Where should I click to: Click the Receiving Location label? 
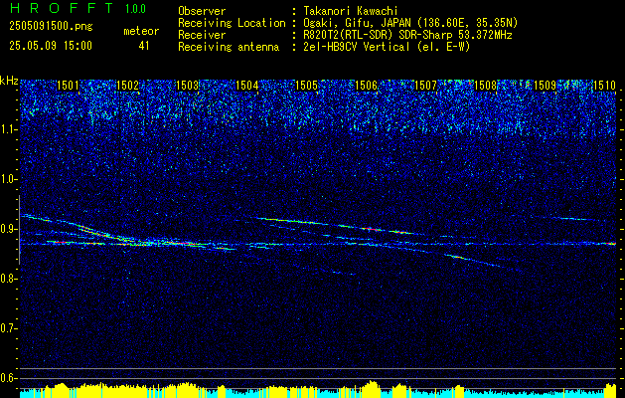click(x=232, y=23)
